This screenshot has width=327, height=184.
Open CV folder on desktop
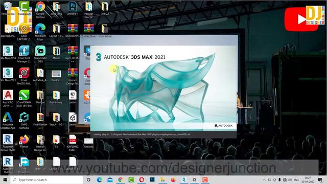coord(56,141)
